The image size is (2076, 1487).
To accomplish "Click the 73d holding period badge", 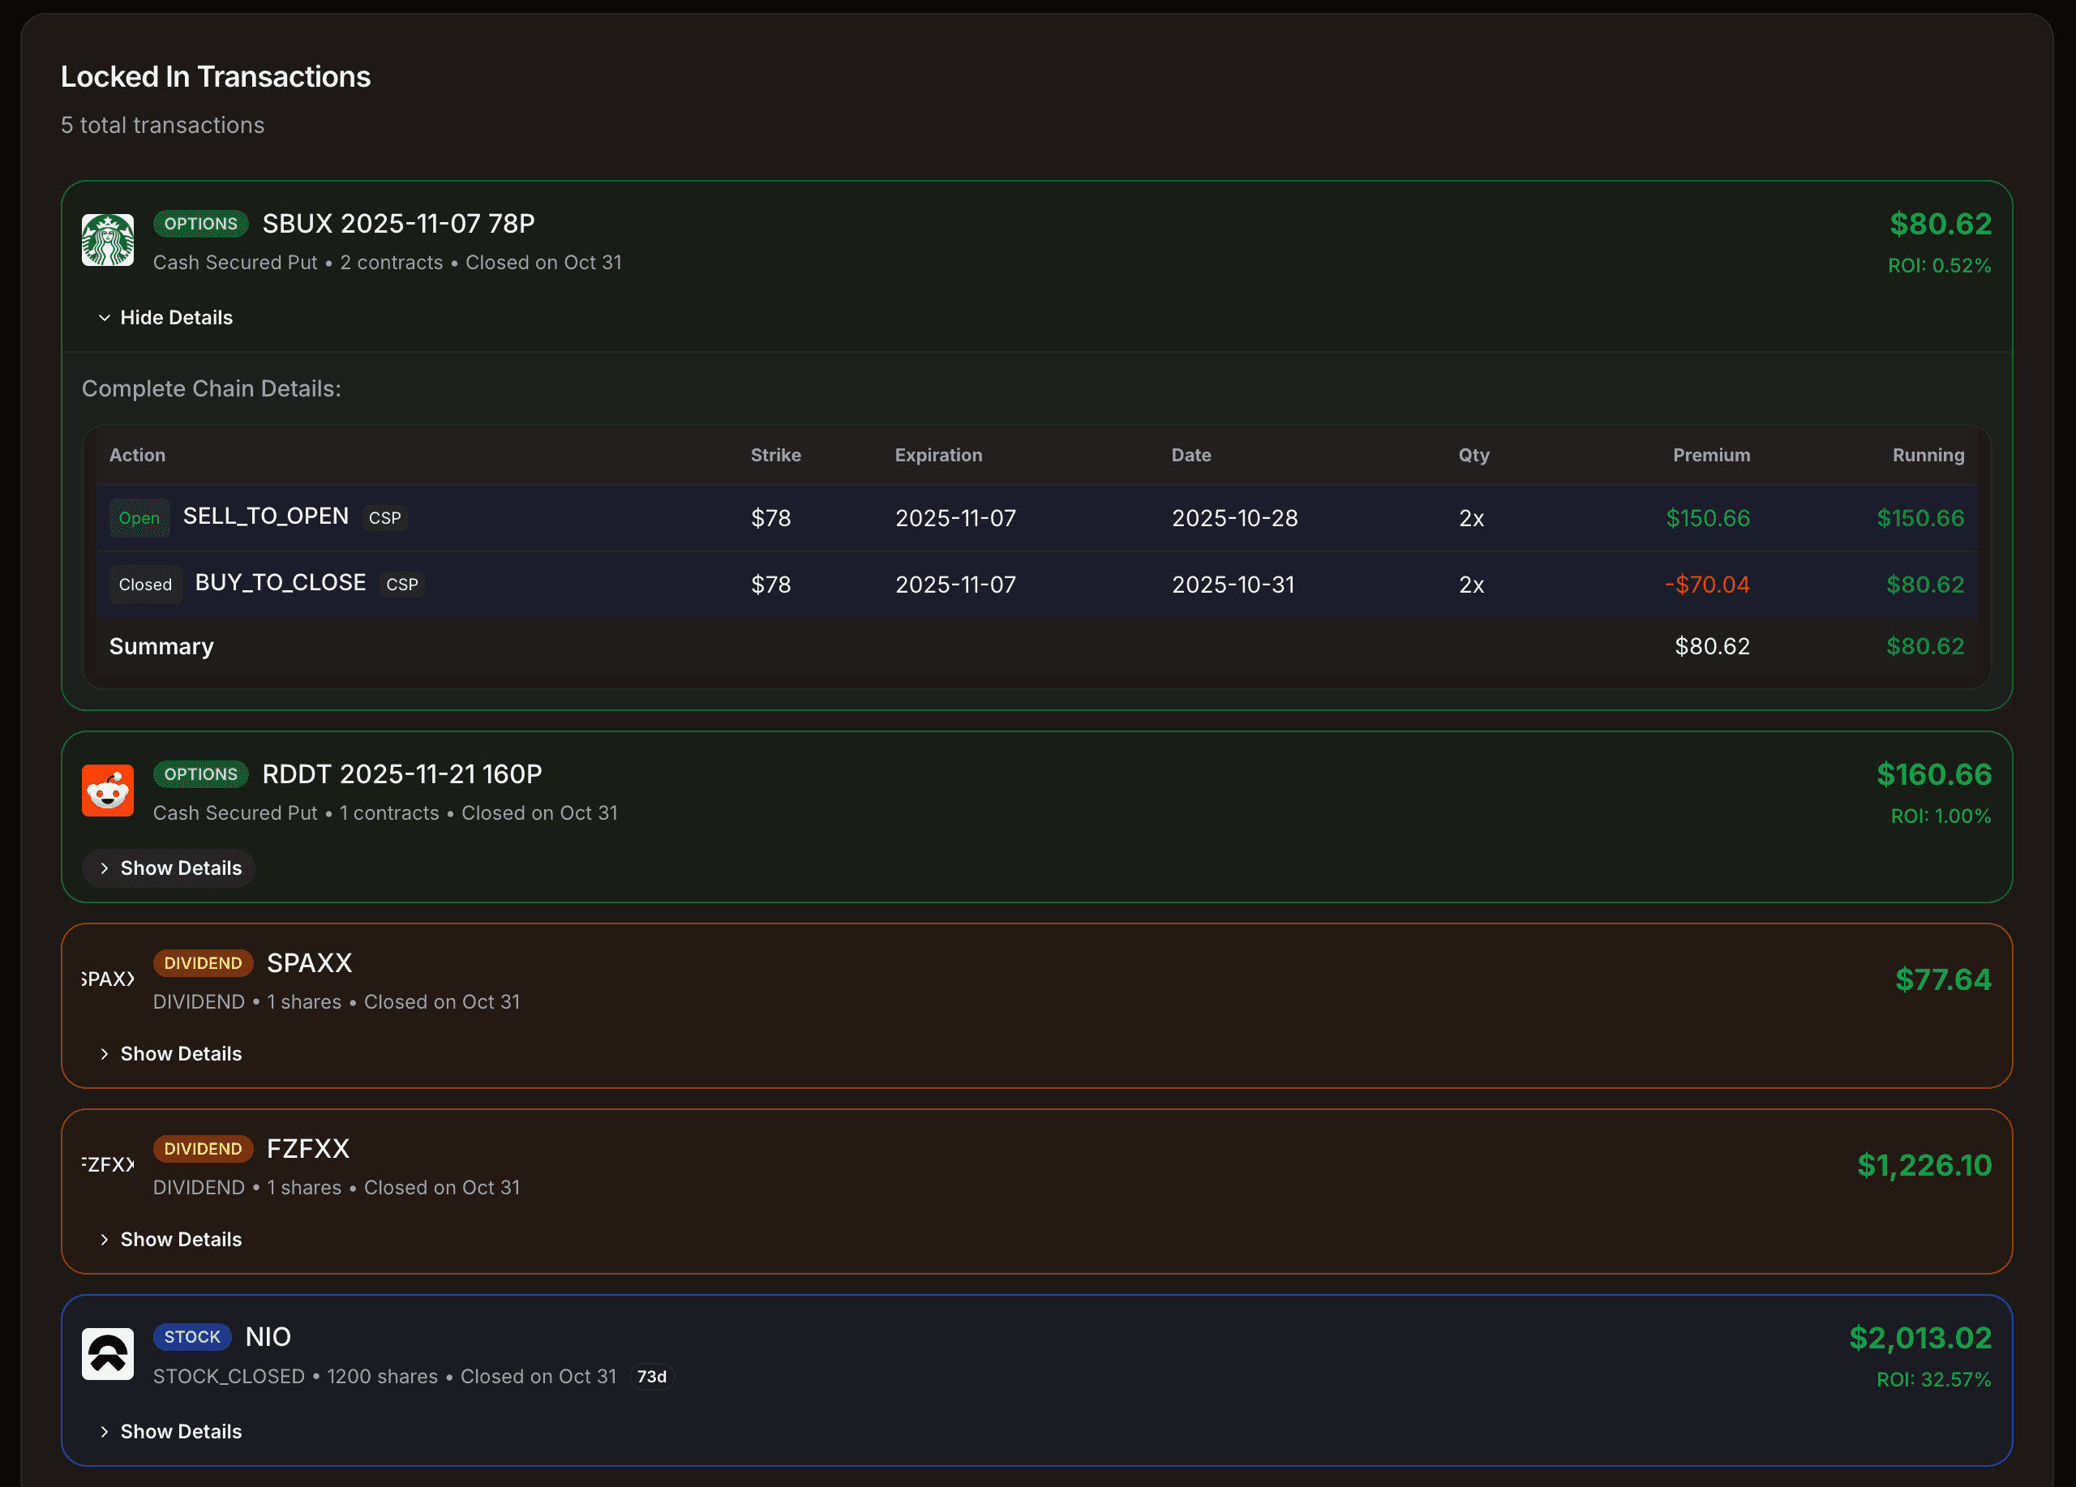I will (x=652, y=1378).
